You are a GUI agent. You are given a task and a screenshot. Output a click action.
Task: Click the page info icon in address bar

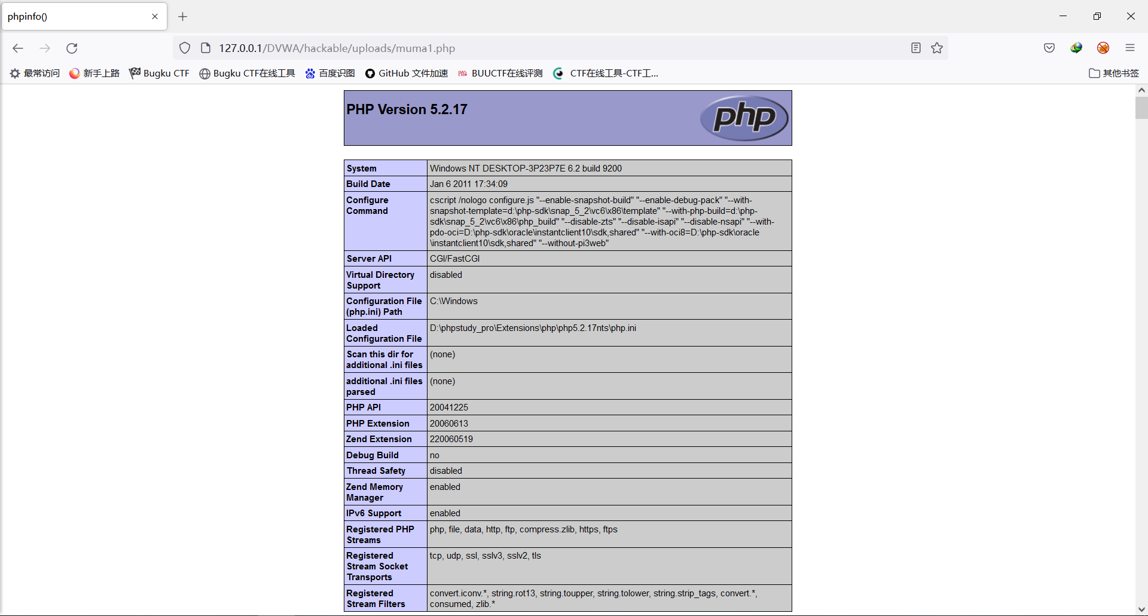206,48
